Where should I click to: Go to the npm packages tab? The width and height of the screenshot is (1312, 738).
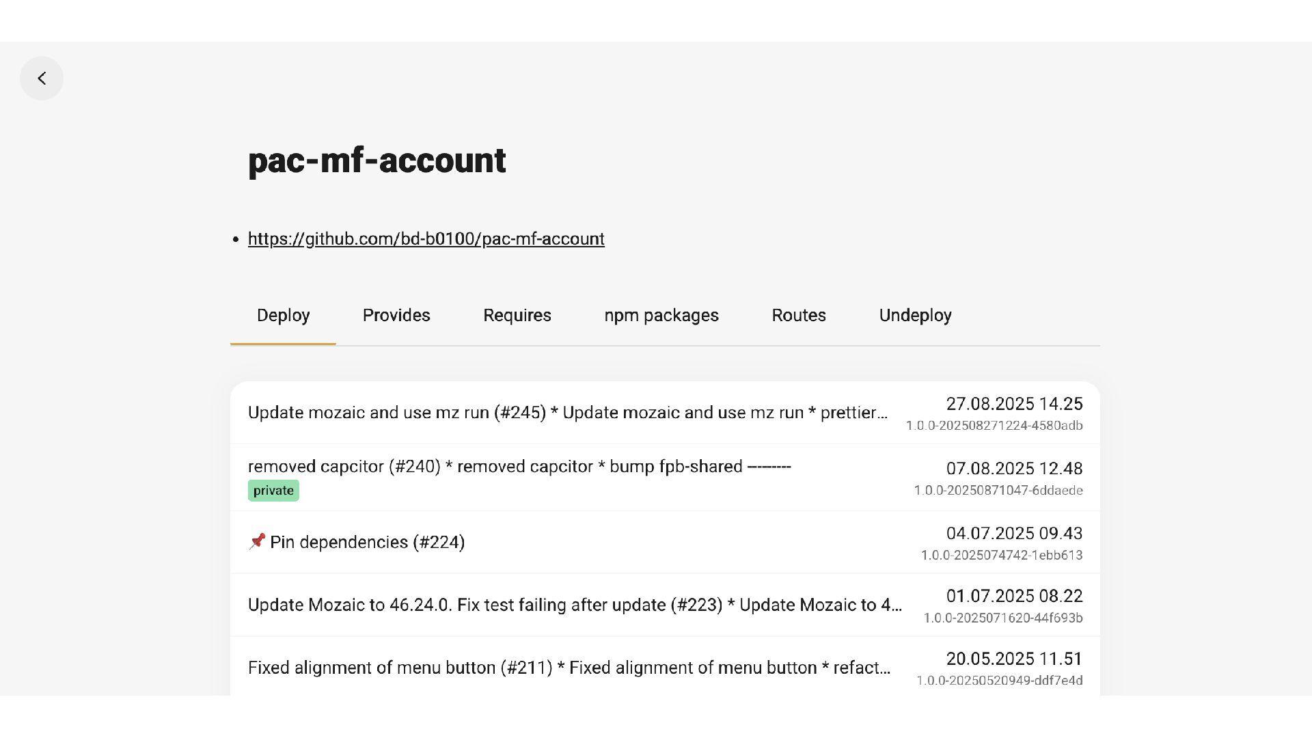point(661,315)
